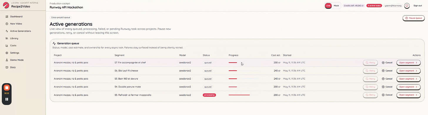Click seedance2 model in S3 row
The image size is (428, 115).
[185, 95]
